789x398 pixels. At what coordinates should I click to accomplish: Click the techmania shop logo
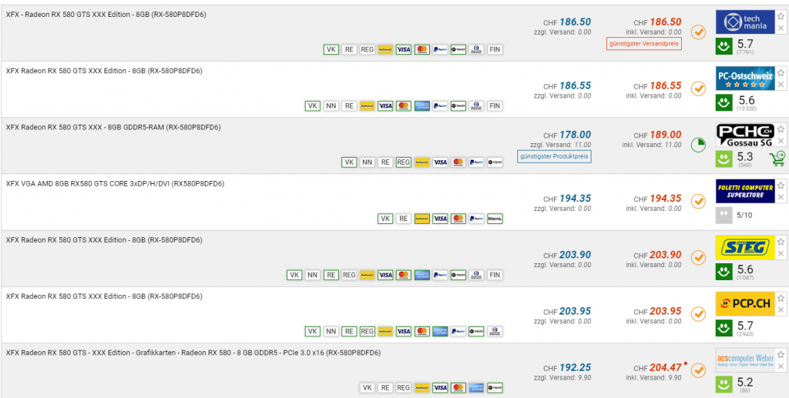tap(744, 22)
